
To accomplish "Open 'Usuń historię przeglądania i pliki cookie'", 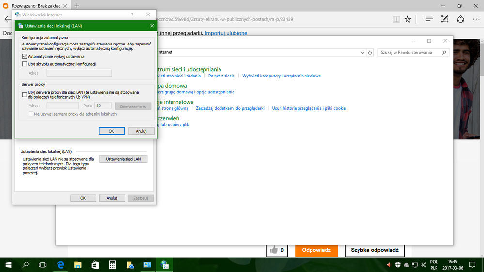I will pyautogui.click(x=309, y=108).
